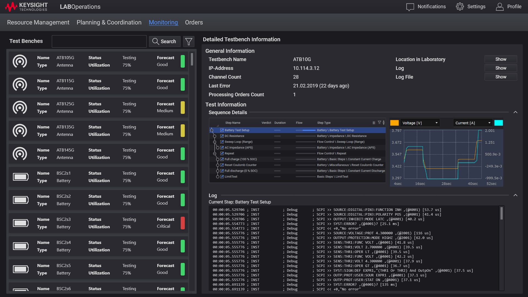
Task: Switch to the Orders tab
Action: point(194,23)
